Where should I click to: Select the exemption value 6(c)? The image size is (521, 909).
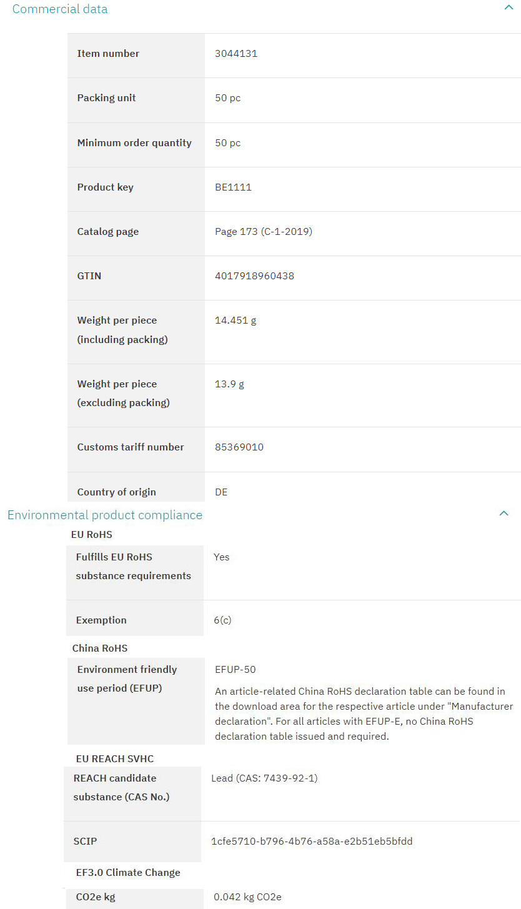(223, 620)
